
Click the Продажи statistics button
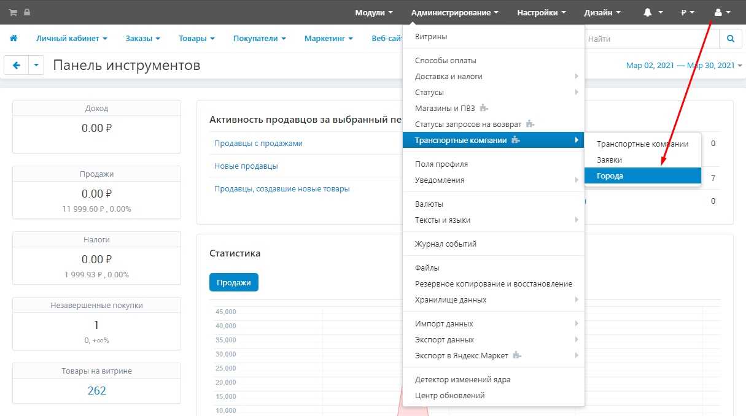coord(234,282)
